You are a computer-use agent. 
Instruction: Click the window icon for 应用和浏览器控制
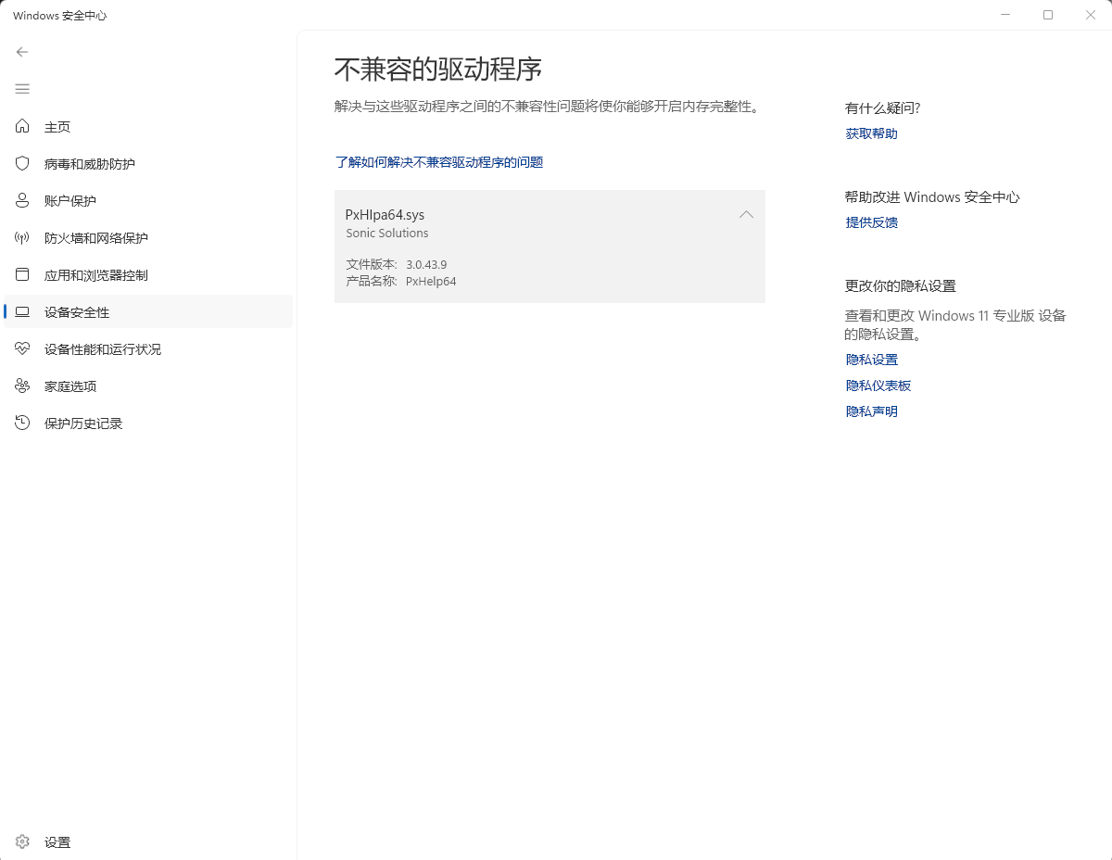[23, 274]
